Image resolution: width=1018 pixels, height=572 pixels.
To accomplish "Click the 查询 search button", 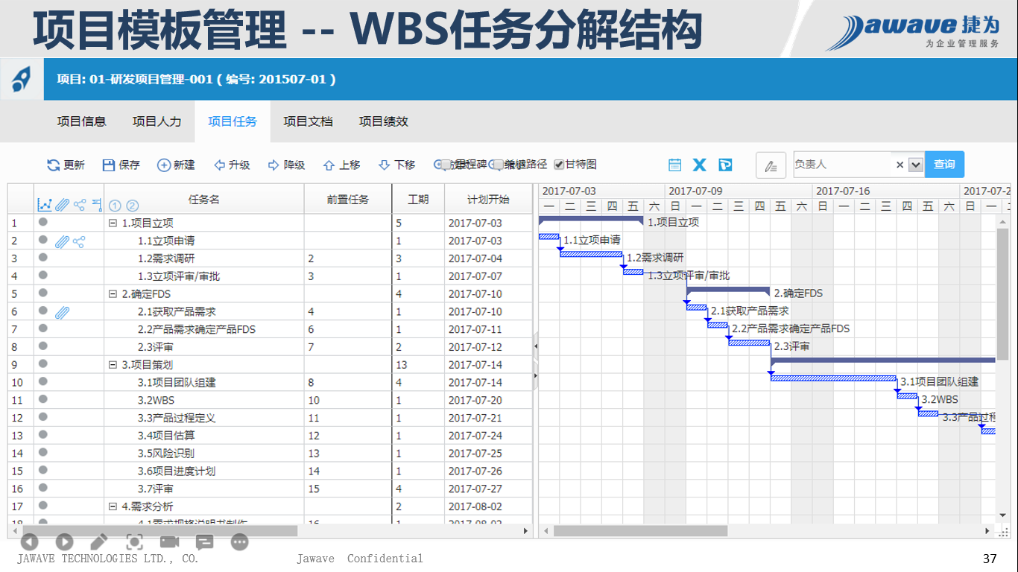I will pyautogui.click(x=944, y=165).
